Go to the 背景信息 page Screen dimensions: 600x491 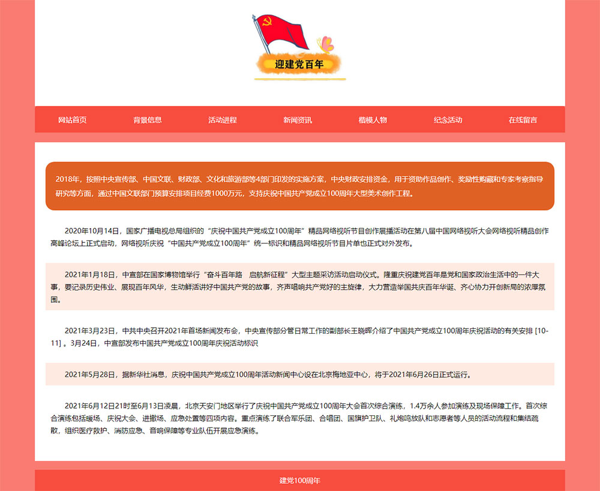[148, 120]
